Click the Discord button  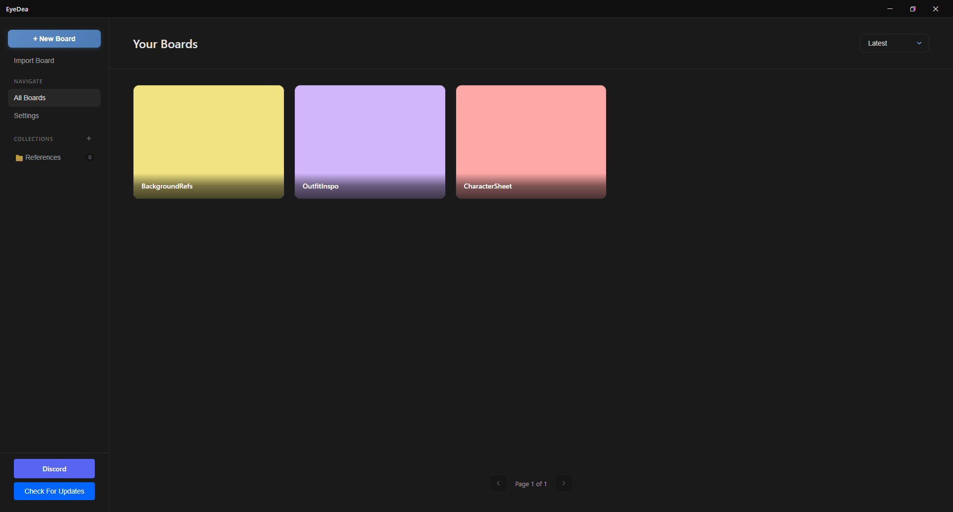tap(54, 468)
